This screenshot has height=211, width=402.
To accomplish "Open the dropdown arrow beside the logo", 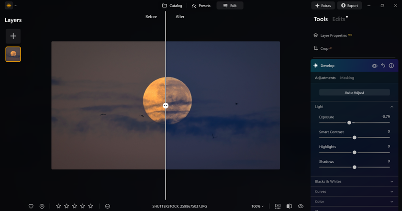I will pyautogui.click(x=16, y=5).
